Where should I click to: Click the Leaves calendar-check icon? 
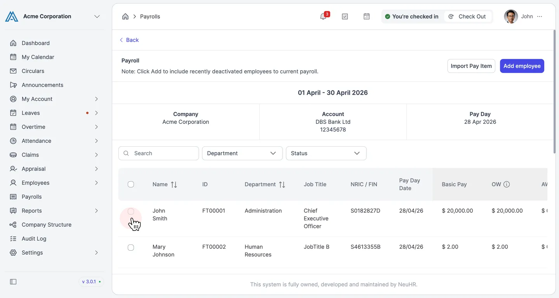coord(13,113)
